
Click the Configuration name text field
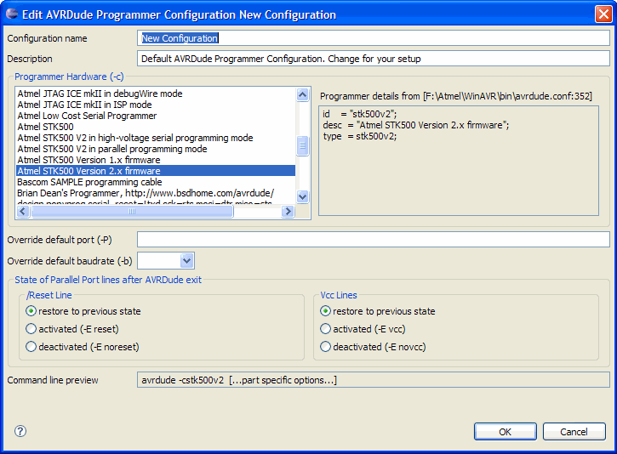[x=373, y=38]
